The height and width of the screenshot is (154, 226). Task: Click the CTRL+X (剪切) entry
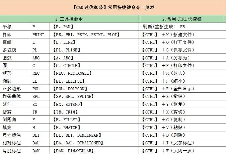coord(182,112)
